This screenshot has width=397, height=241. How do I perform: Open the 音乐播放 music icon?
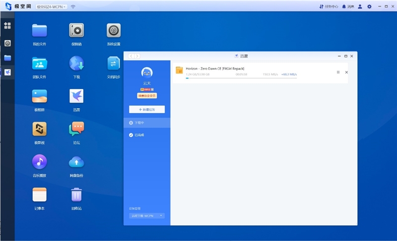[x=40, y=162]
